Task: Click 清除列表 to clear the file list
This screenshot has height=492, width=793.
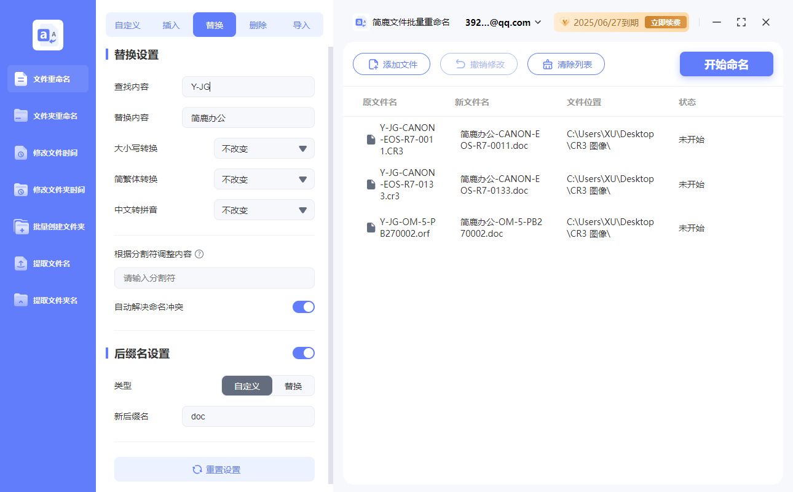Action: tap(566, 64)
